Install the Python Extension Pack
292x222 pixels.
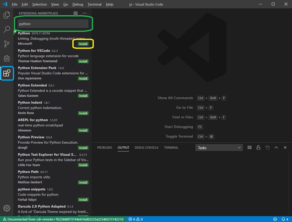(83, 79)
